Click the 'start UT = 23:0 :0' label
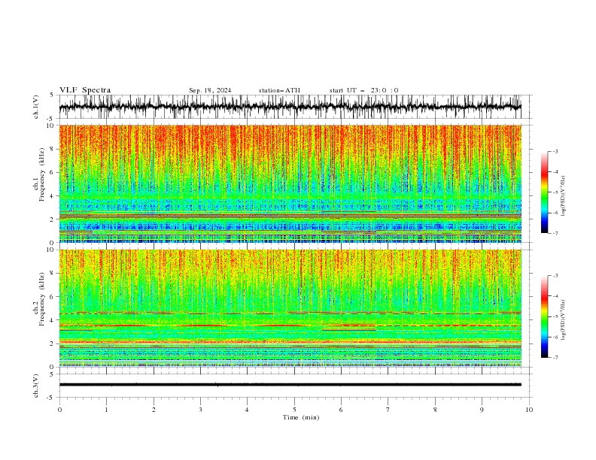 (x=363, y=90)
